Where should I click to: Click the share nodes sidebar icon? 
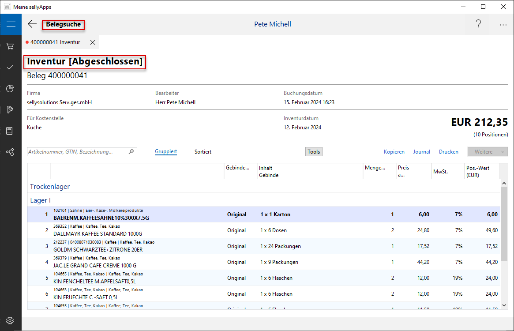pos(11,152)
